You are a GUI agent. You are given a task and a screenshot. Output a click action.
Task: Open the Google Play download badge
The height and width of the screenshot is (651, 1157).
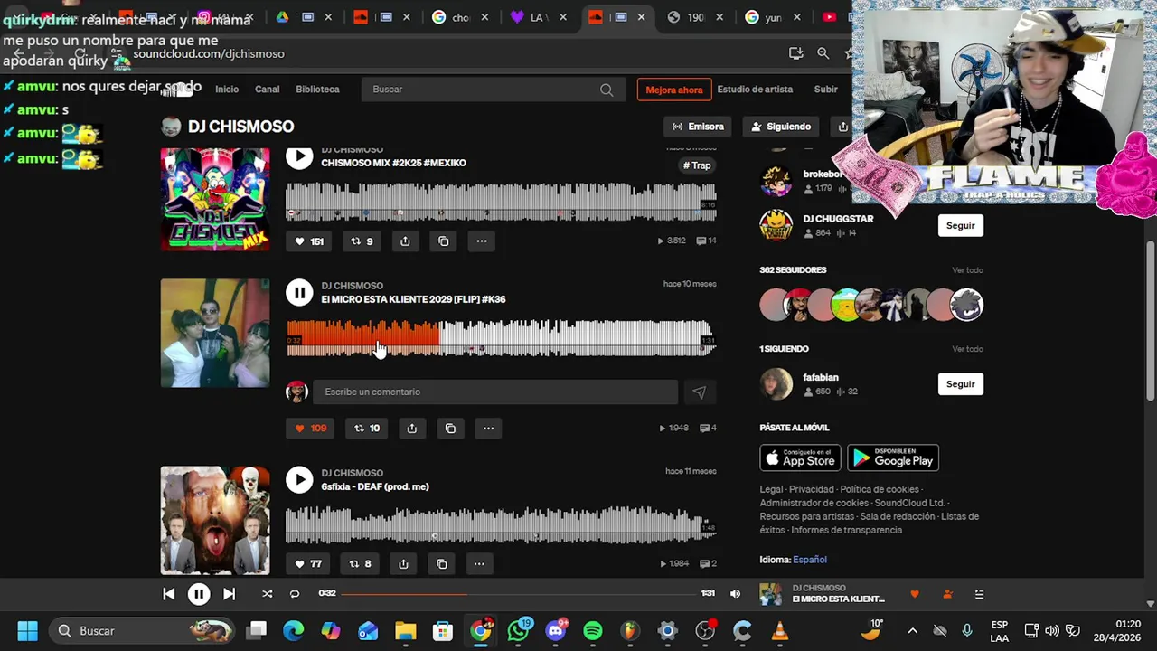pyautogui.click(x=893, y=458)
